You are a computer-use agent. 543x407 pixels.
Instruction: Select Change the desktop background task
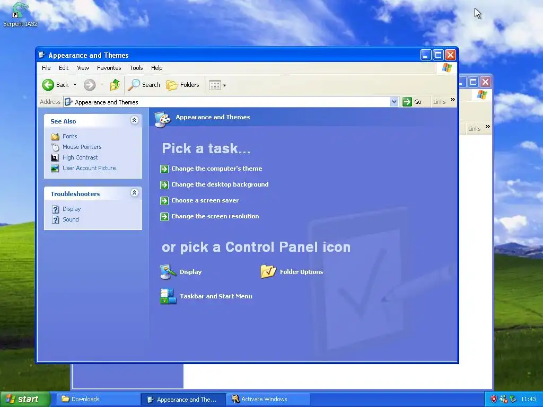coord(220,184)
